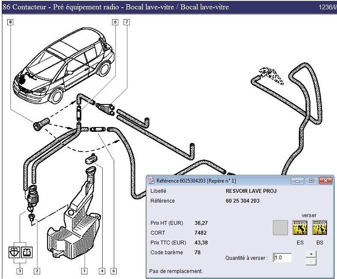Viewport: 337px width, 279px height.
Task: Click the Java icon in dialog title bar
Action: click(x=152, y=180)
